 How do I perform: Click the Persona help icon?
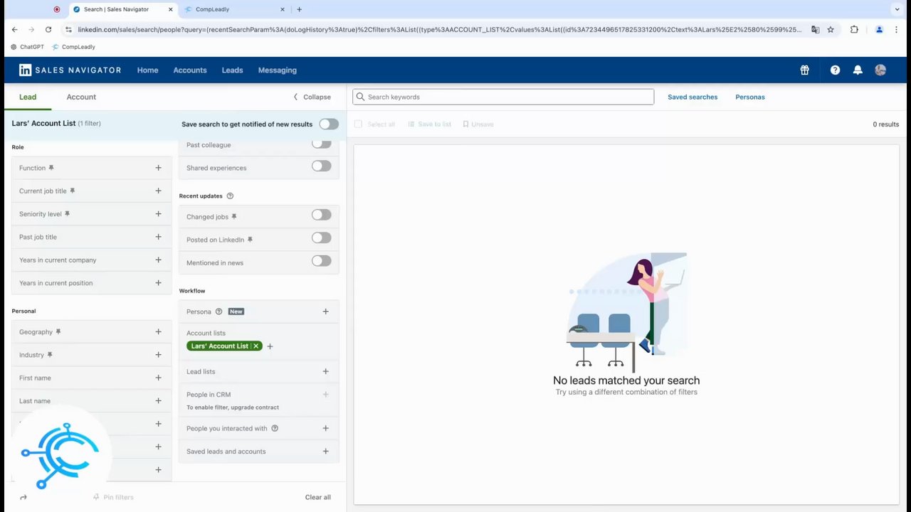coord(218,311)
